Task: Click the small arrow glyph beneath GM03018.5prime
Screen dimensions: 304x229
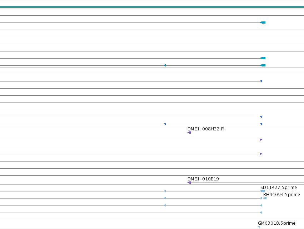Action: (x=259, y=227)
